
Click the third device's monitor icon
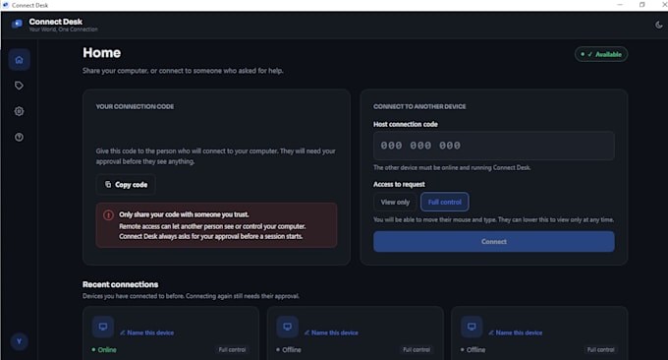(472, 327)
